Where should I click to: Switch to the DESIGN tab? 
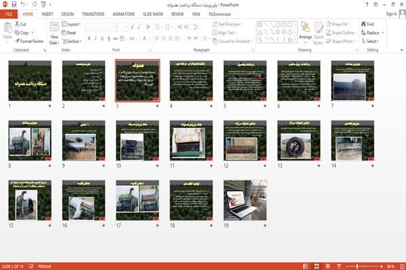(x=67, y=14)
